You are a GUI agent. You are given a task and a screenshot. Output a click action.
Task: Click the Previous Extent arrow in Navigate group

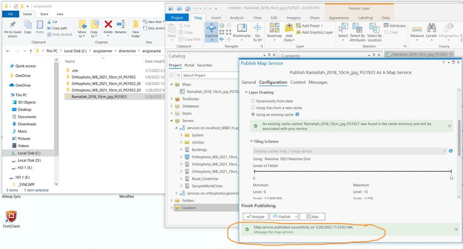point(222,39)
